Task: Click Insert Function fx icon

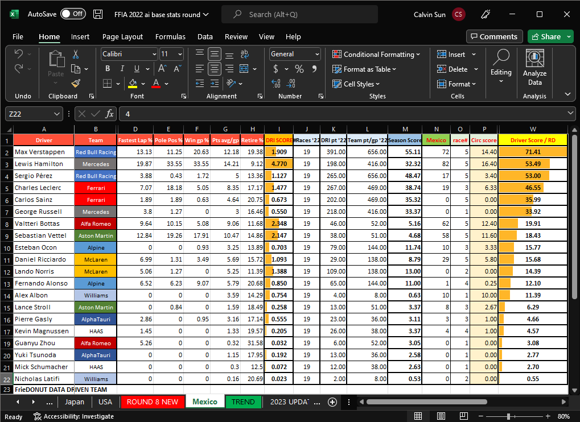Action: pos(109,114)
